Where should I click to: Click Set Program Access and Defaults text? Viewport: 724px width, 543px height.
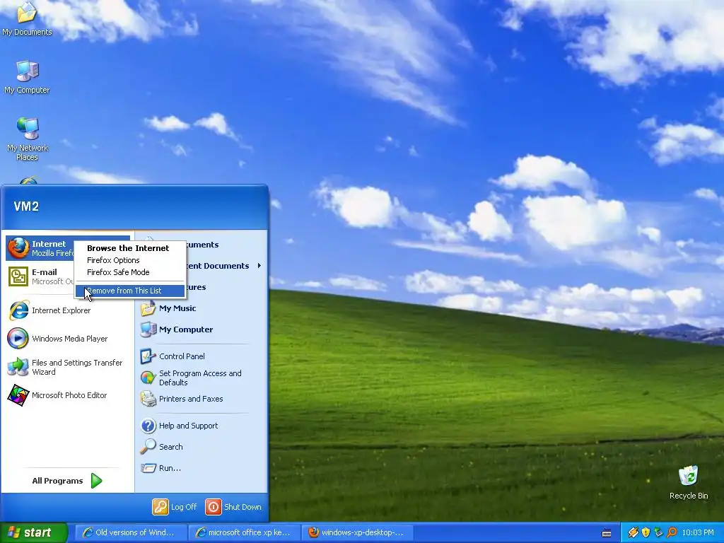coord(200,378)
